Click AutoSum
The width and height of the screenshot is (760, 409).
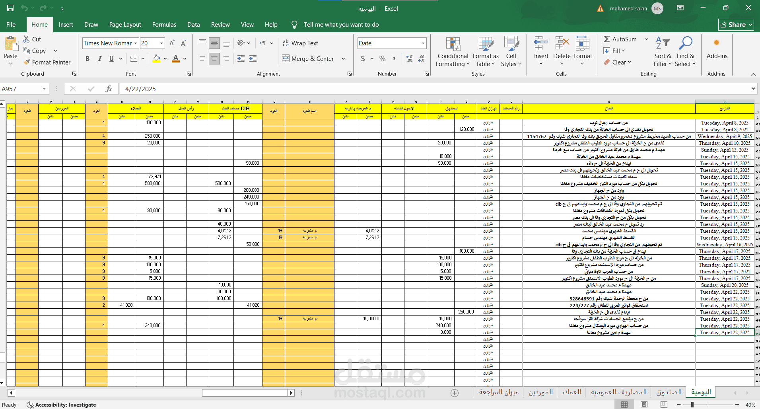tap(620, 39)
